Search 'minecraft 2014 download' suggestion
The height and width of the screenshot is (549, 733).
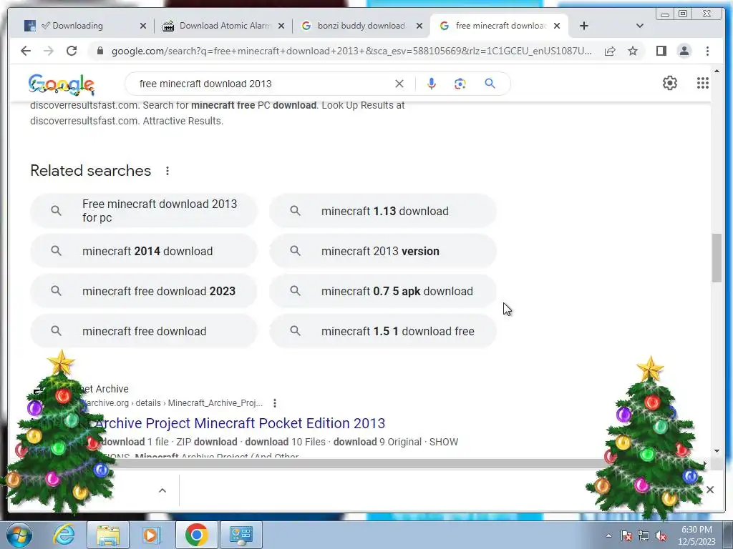(x=144, y=251)
